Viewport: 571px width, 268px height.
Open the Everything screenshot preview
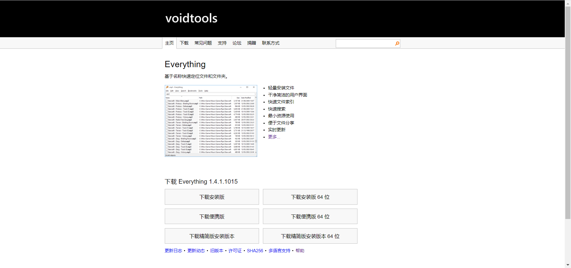tap(211, 120)
